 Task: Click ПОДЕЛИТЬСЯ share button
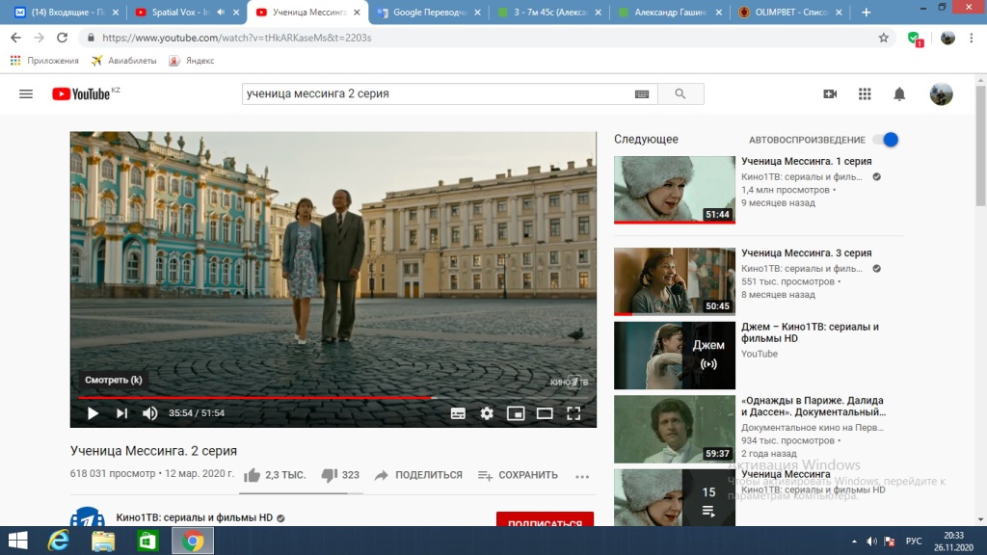click(x=418, y=475)
